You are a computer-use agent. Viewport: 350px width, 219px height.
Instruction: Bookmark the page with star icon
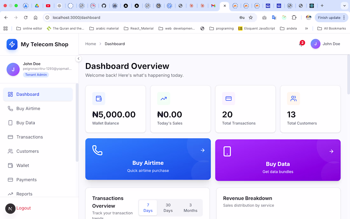(x=251, y=18)
